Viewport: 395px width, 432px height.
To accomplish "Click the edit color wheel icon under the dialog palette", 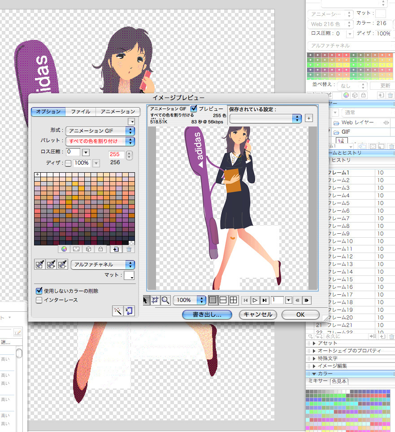I will coord(64,249).
